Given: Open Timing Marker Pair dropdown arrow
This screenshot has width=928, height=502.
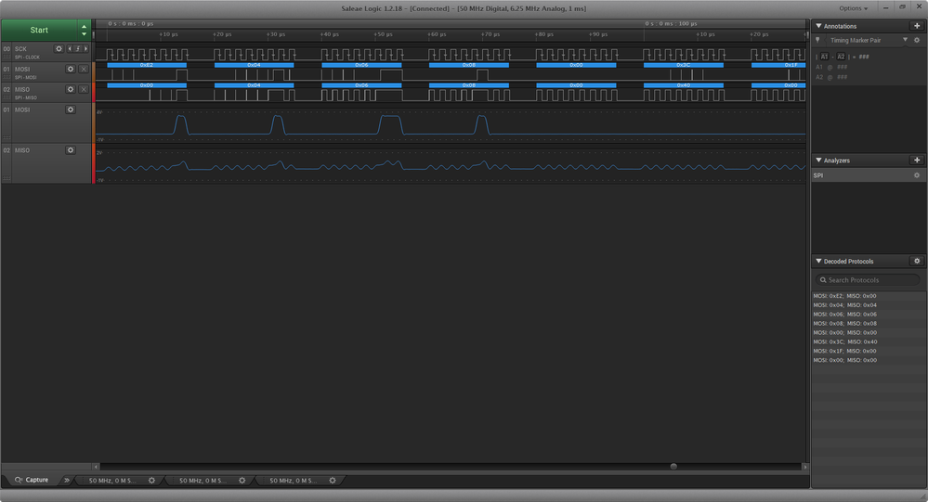Looking at the screenshot, I should coord(905,40).
